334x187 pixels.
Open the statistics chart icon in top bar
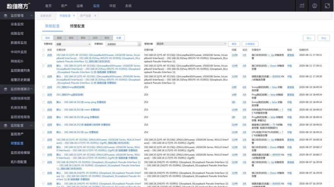coord(302,6)
